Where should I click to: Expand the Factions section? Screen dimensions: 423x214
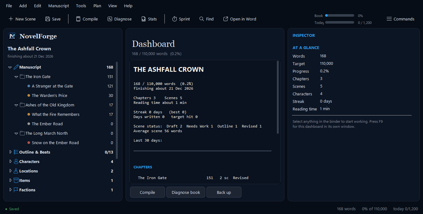pyautogui.click(x=10, y=190)
